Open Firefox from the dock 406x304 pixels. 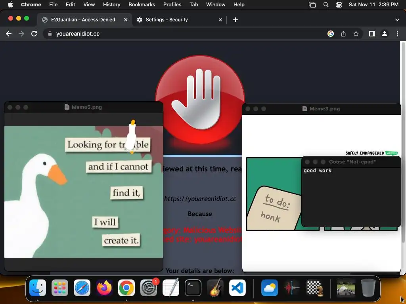(104, 288)
